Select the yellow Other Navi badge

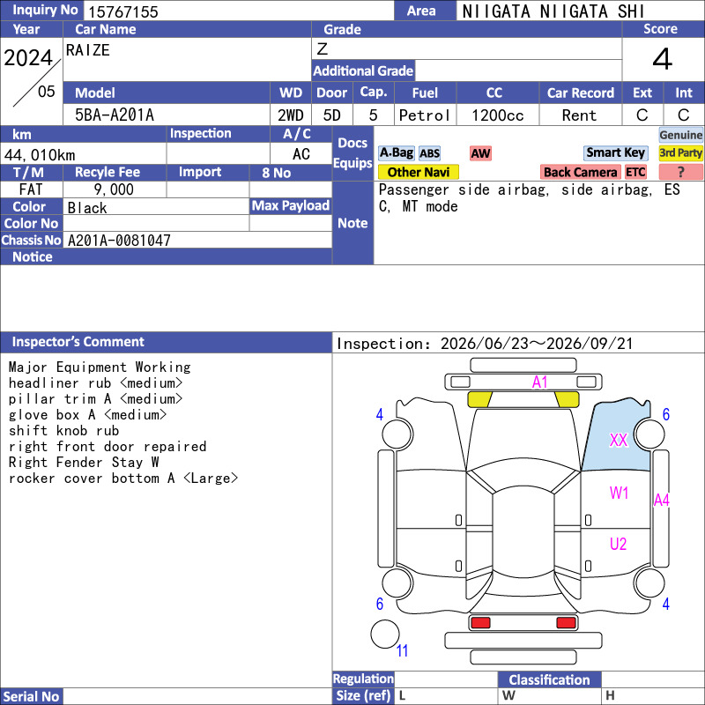[x=418, y=172]
